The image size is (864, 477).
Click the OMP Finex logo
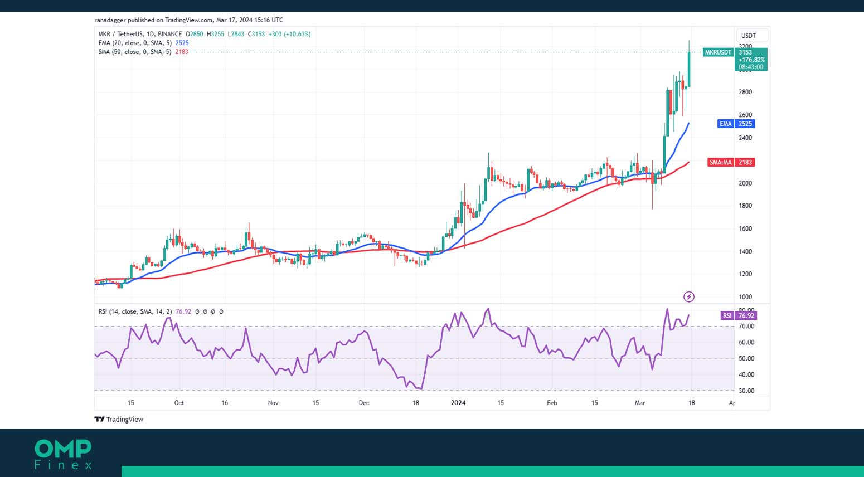tap(63, 454)
